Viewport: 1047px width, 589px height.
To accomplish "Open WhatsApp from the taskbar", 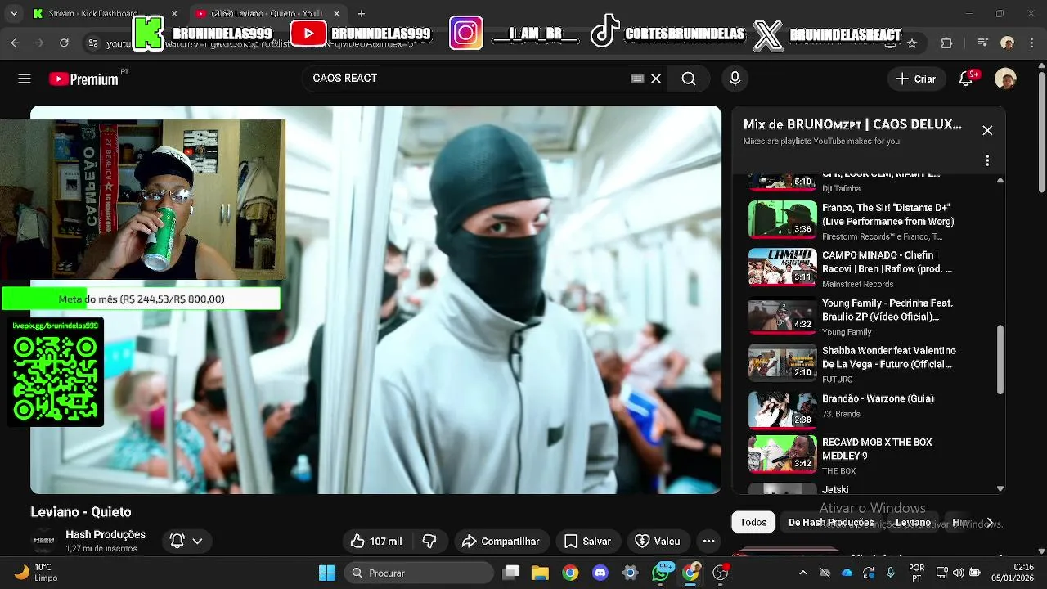I will tap(661, 573).
